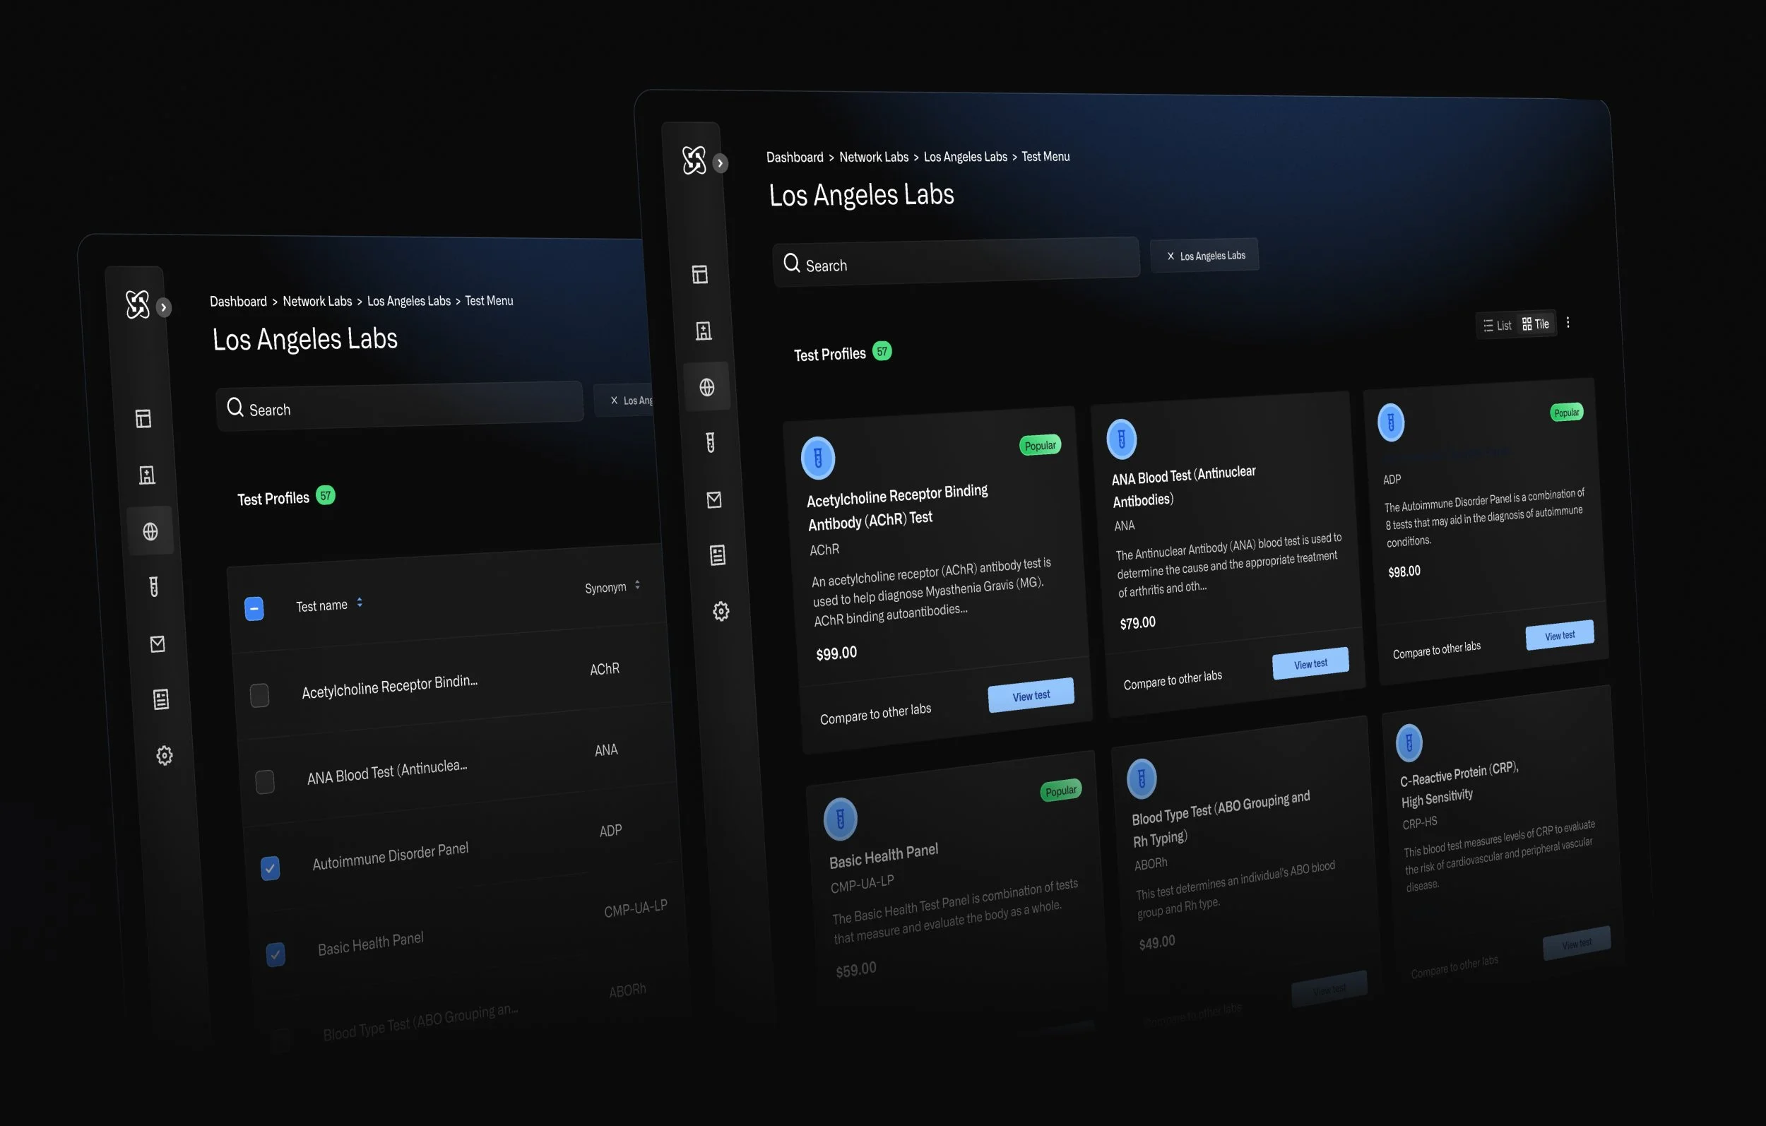Screen dimensions: 1766x1126
Task: Open the document list icon in left sidebar
Action: click(x=160, y=699)
